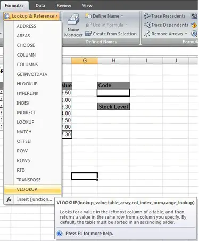Image resolution: width=199 pixels, height=241 pixels.
Task: Click the fx Insert Function icon
Action: click(9, 199)
